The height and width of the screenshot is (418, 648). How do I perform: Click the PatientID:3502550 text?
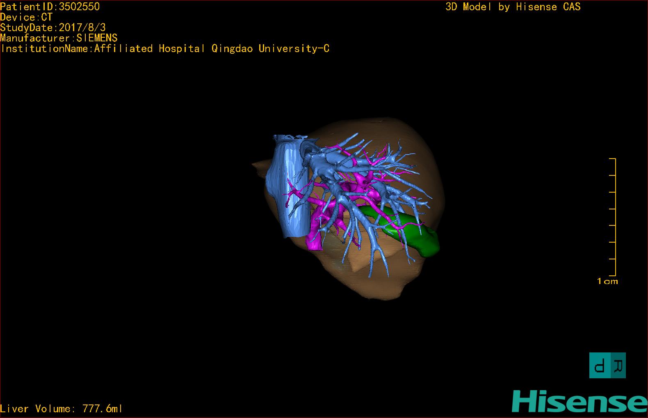[x=50, y=7]
